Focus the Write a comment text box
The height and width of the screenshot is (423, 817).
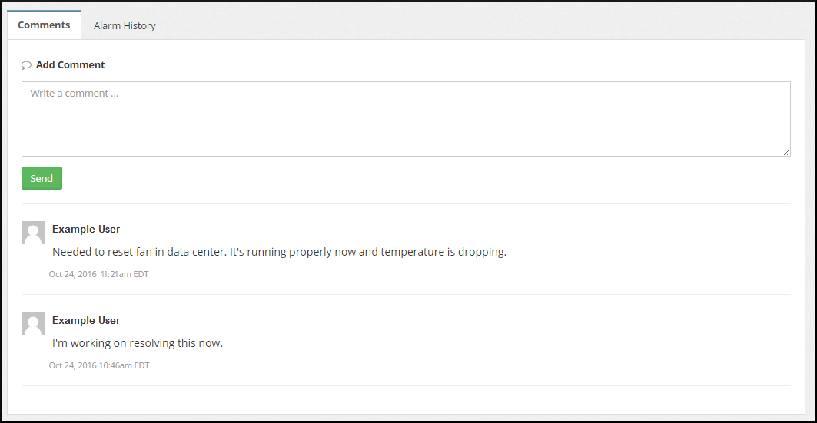tap(406, 119)
